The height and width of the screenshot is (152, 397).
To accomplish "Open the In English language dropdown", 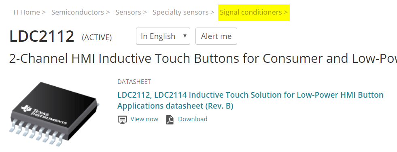I will 163,36.
